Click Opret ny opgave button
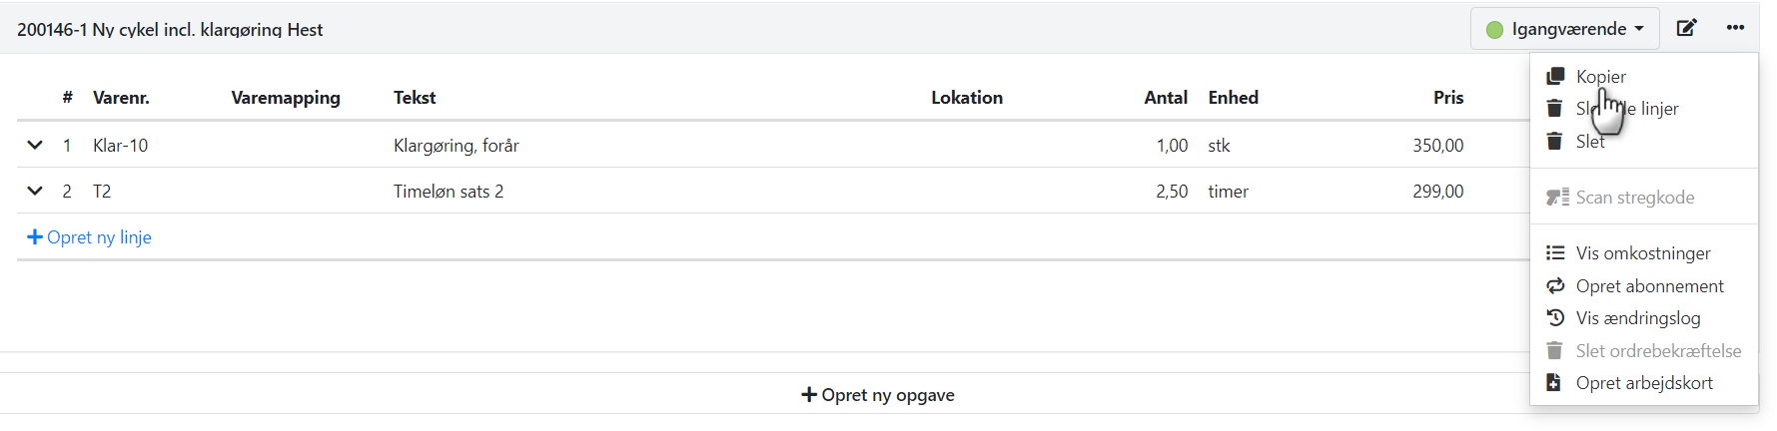The width and height of the screenshot is (1777, 431). coord(878,395)
